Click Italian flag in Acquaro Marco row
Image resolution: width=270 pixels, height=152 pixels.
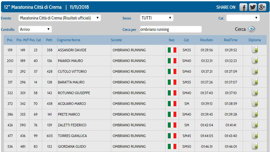172,104
